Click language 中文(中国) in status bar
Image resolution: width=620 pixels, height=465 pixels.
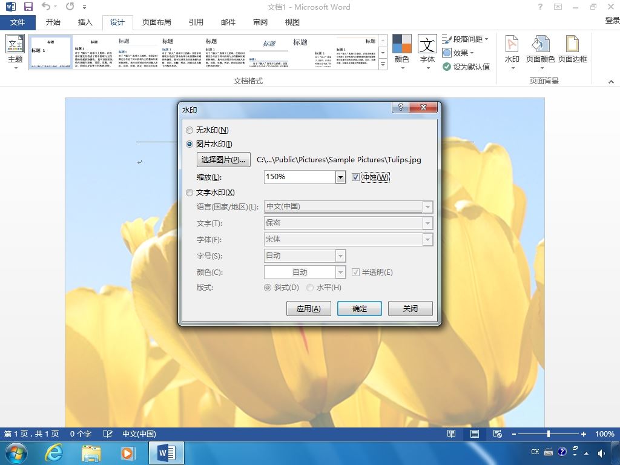(139, 434)
